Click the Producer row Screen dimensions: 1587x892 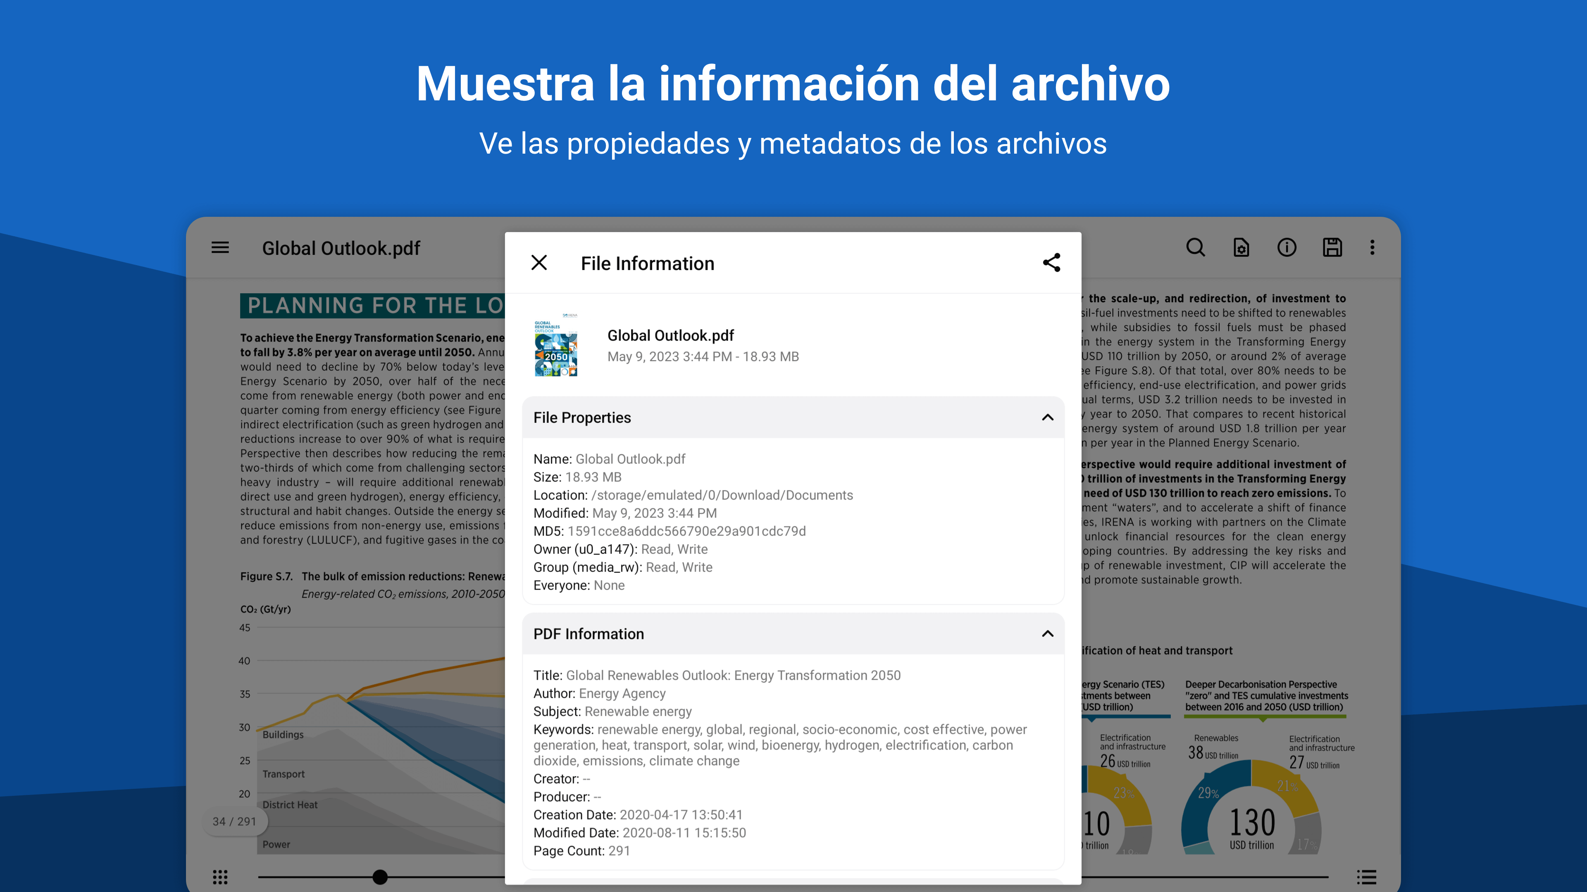click(x=567, y=797)
